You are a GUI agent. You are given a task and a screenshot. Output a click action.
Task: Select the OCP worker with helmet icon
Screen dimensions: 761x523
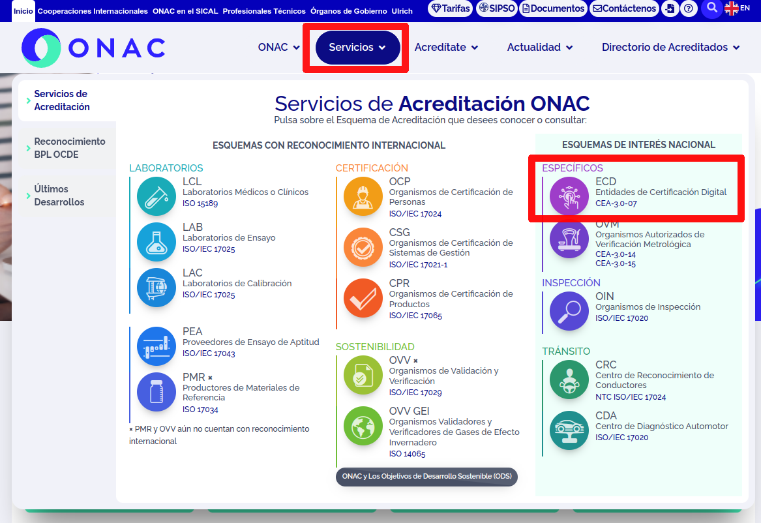tap(363, 196)
